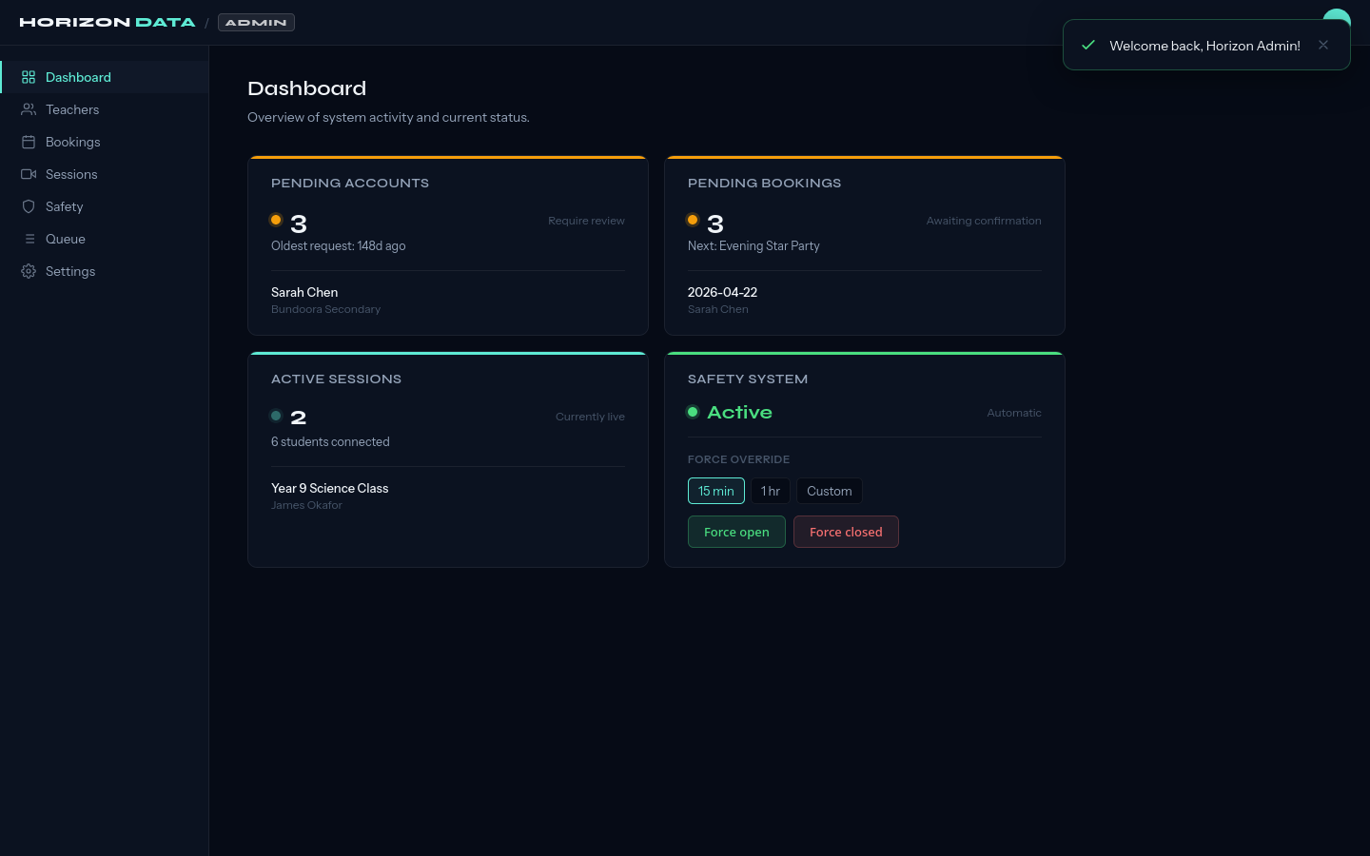Viewport: 1370px width, 856px height.
Task: Click the Dashboard grid icon in sidebar
Action: click(x=29, y=77)
